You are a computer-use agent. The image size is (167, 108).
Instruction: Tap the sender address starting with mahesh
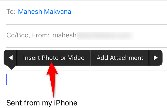pos(64,35)
